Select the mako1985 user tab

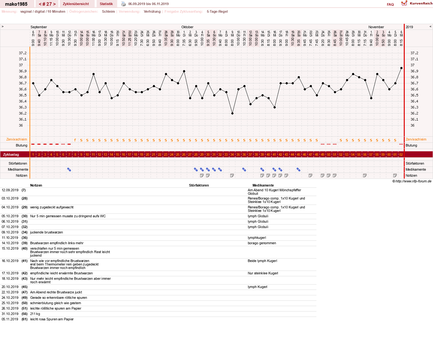(x=16, y=4)
